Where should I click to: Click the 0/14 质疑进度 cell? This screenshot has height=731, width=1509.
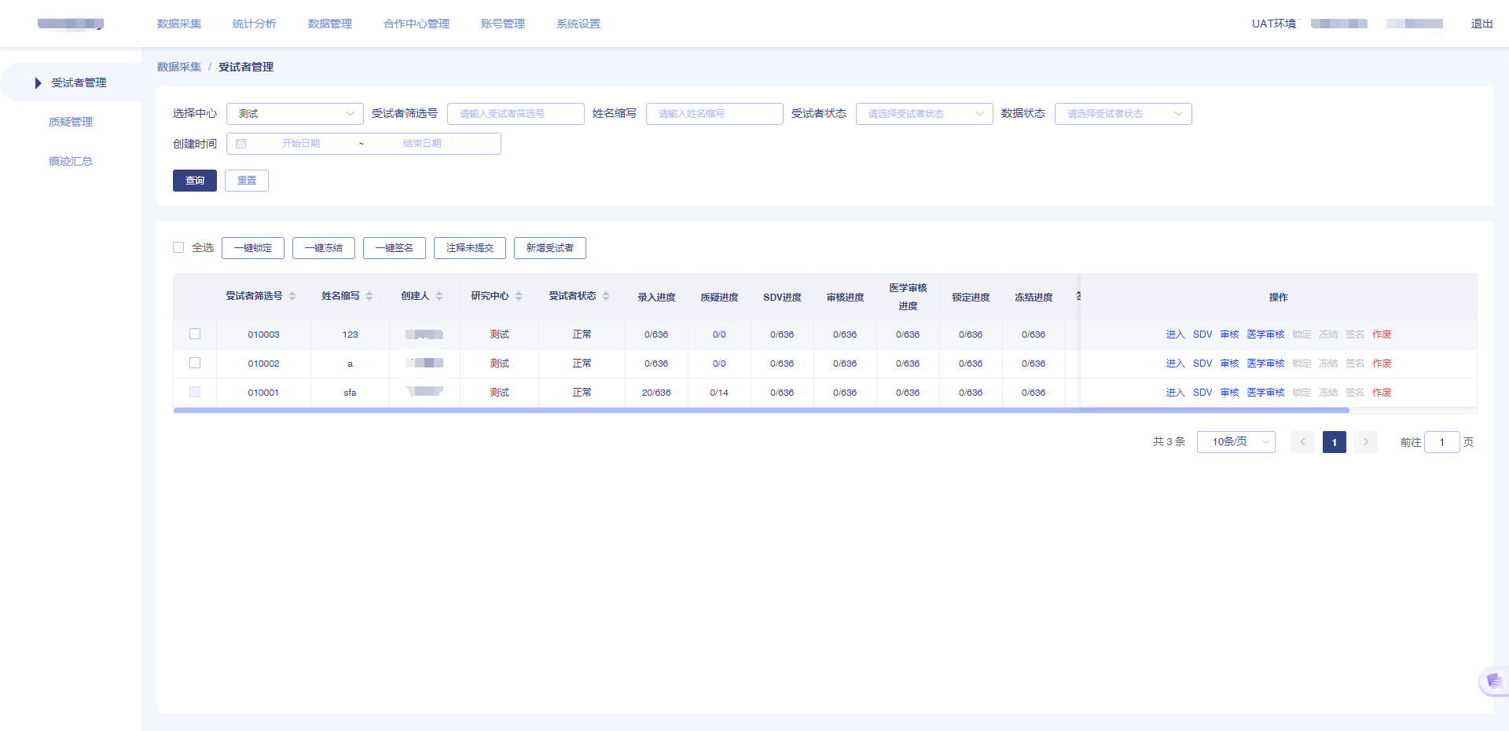point(719,393)
